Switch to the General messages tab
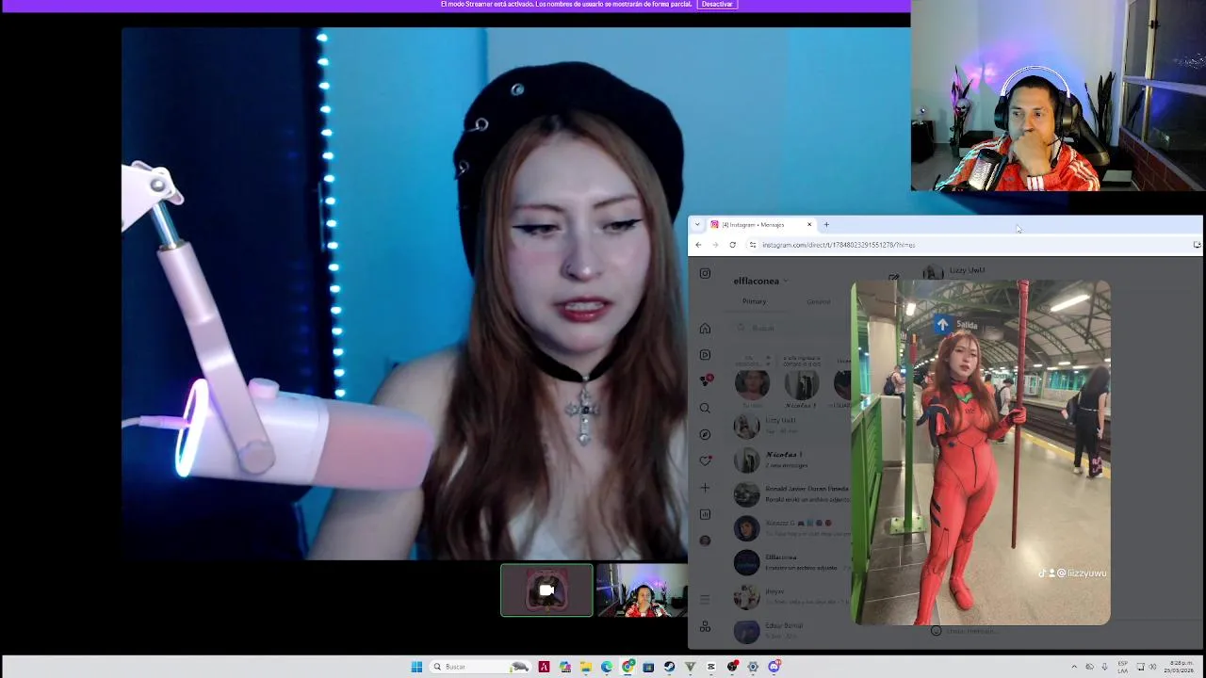 [818, 301]
